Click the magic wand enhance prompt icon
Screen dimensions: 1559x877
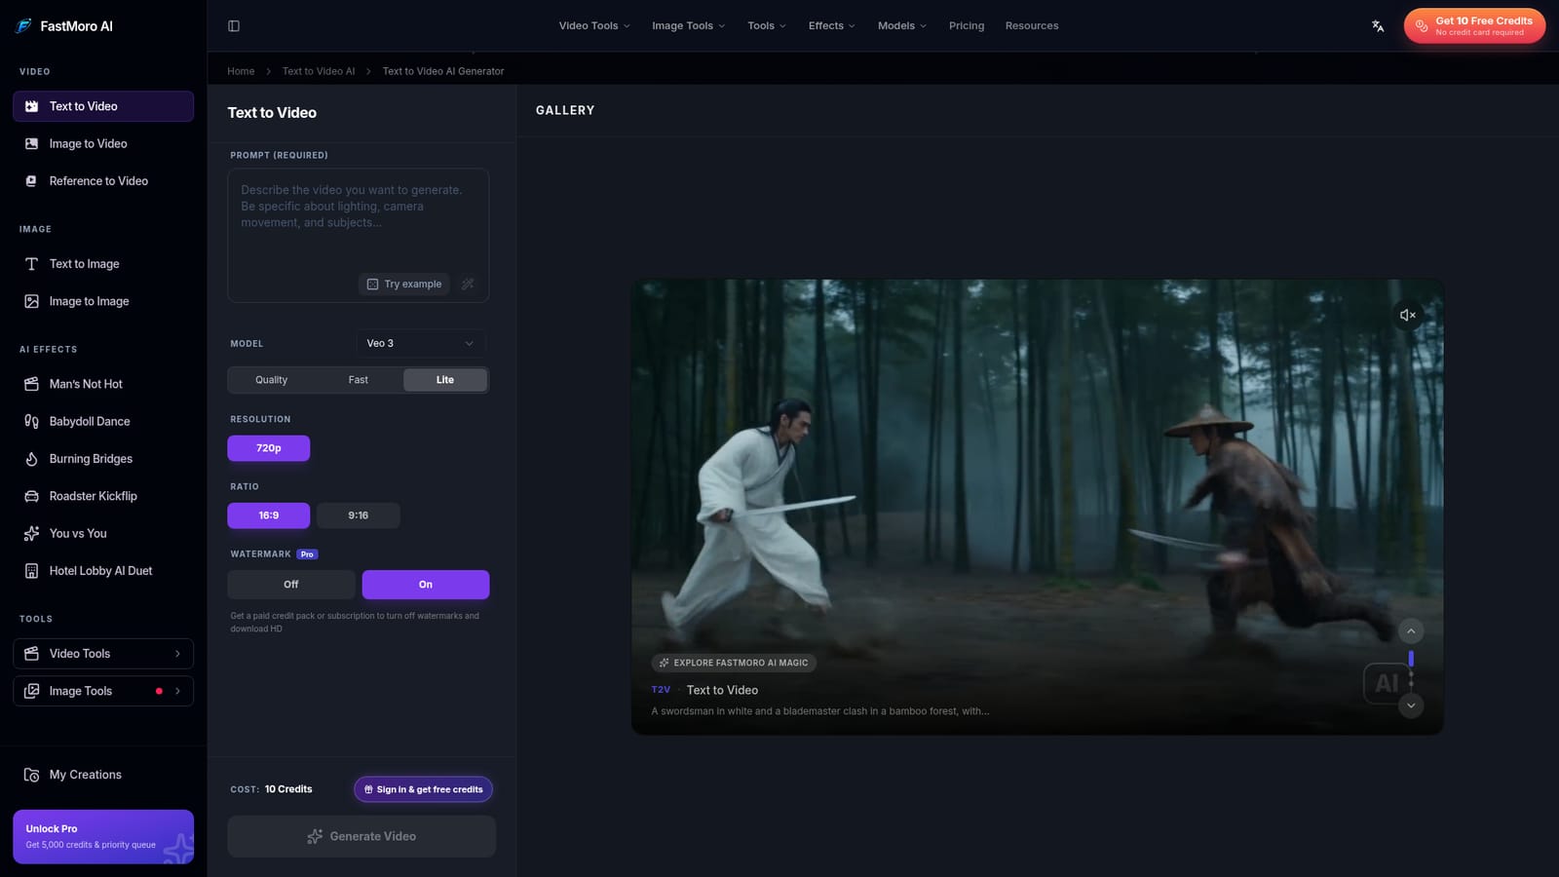point(468,284)
